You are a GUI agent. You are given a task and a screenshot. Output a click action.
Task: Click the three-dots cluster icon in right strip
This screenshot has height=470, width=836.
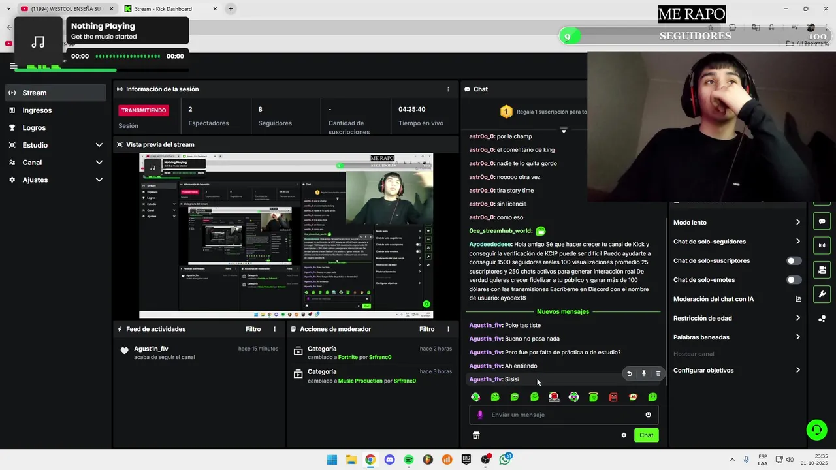[x=822, y=319]
